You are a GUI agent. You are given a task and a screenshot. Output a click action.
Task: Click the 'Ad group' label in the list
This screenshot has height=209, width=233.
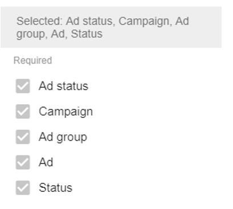click(63, 137)
